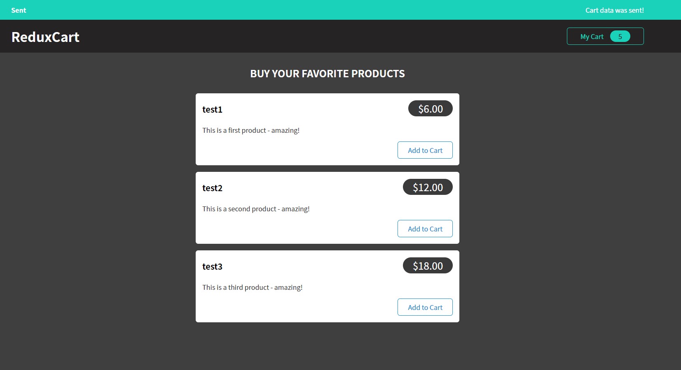Click the test1 product description text
Image resolution: width=681 pixels, height=370 pixels.
(x=250, y=130)
